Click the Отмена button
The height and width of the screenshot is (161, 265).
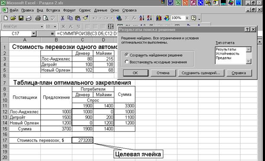163,73
